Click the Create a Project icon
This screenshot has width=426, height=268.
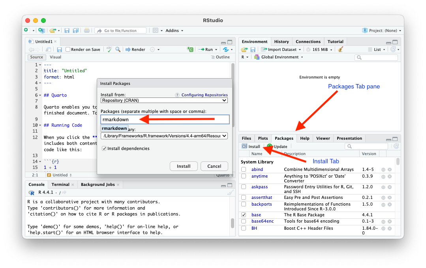41,30
